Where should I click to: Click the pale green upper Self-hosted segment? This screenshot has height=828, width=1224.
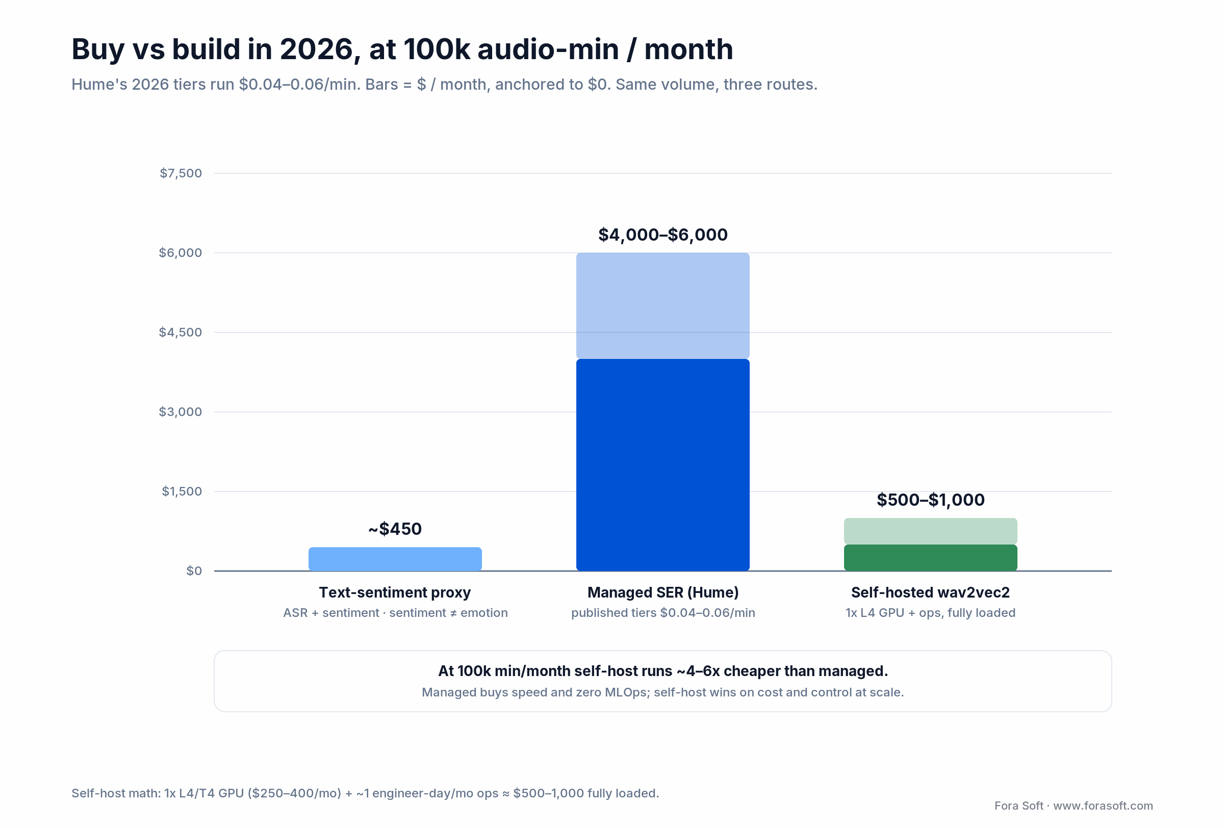point(930,531)
